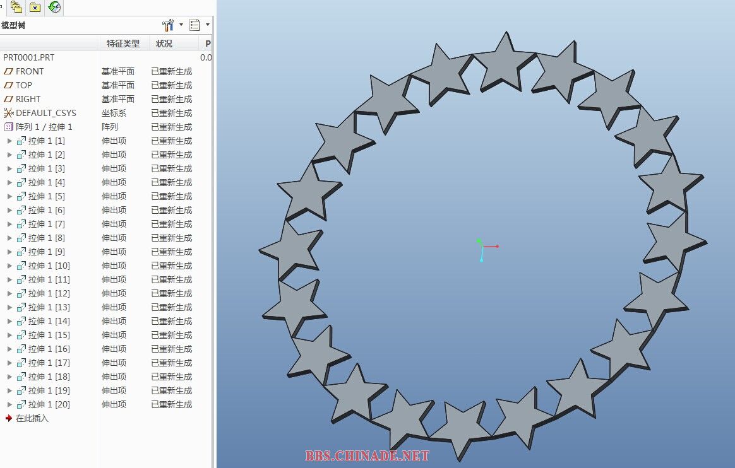
Task: Click the pattern icon for 阵列 1 / 拉伸 1
Action: click(x=8, y=127)
